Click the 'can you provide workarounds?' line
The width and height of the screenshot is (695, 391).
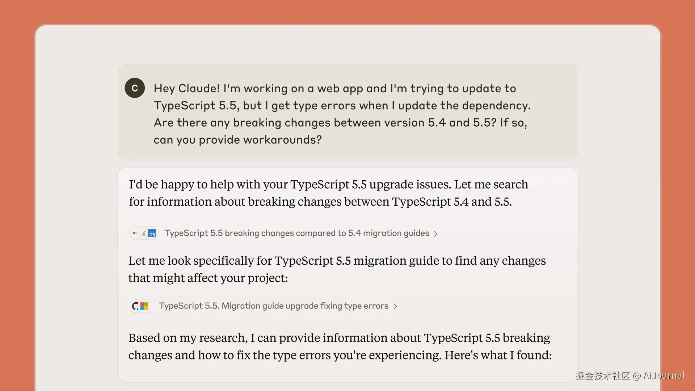[x=237, y=140]
